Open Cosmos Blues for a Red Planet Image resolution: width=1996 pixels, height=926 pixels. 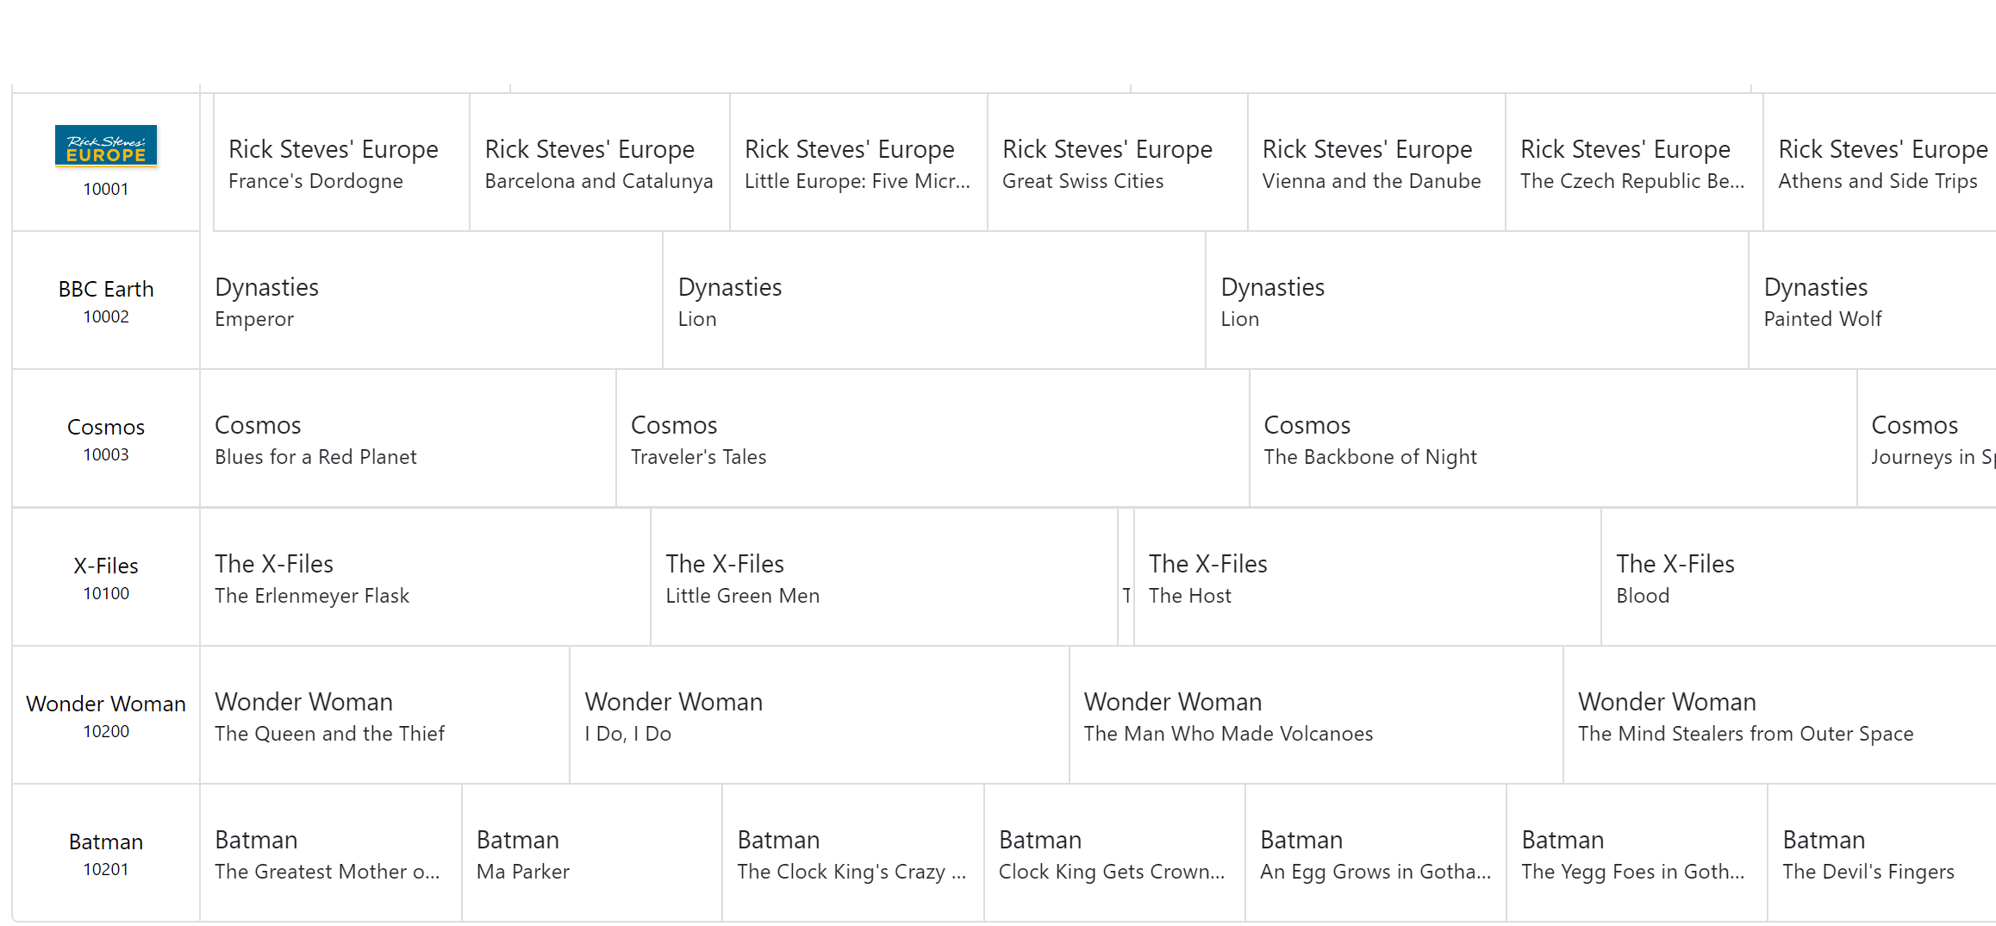(x=408, y=439)
